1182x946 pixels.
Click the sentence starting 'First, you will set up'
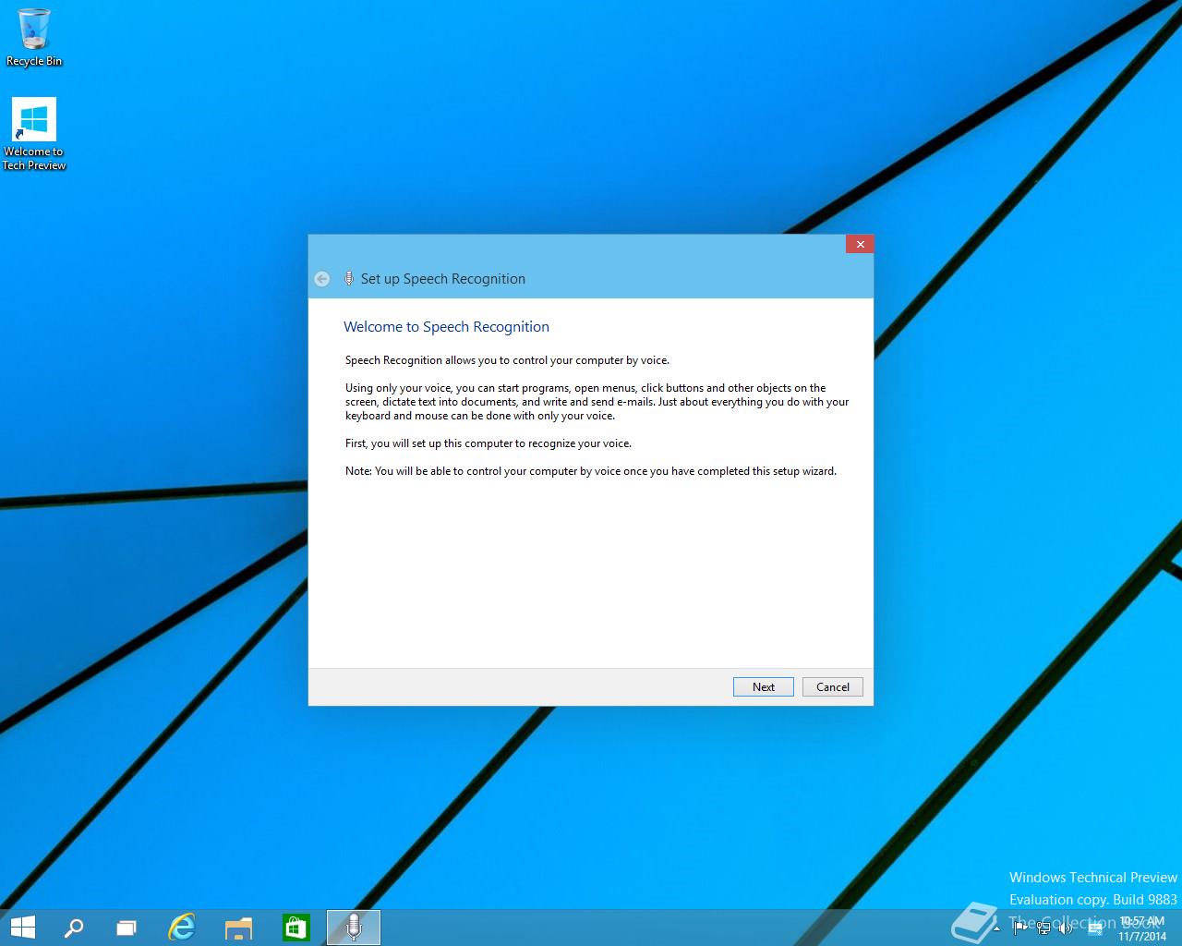tap(488, 443)
